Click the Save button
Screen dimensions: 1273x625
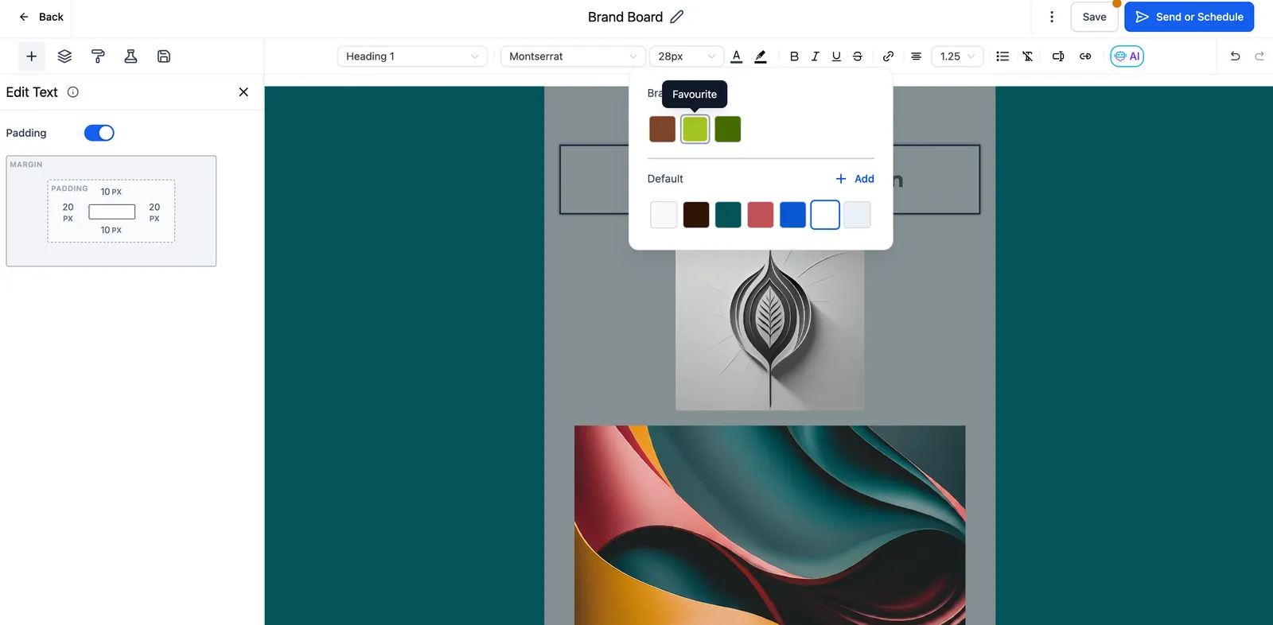coord(1094,17)
